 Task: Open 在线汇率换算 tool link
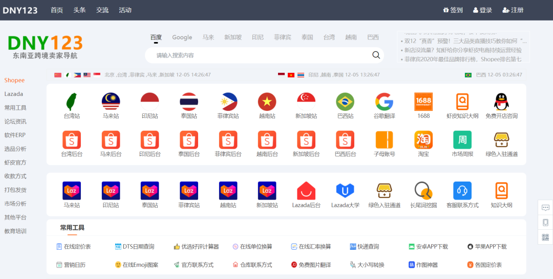coord(311,247)
